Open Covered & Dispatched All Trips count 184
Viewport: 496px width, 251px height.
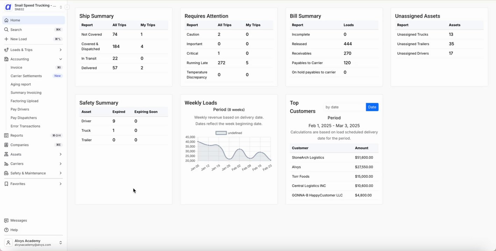[x=116, y=46]
